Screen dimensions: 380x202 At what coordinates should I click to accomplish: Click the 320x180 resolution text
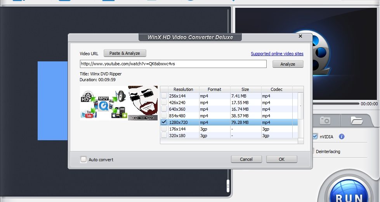click(x=177, y=135)
